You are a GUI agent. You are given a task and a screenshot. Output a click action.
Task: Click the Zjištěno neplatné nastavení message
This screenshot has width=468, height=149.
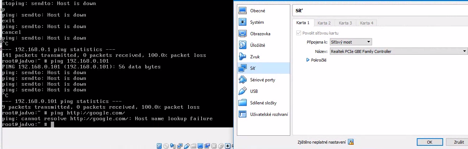pyautogui.click(x=322, y=142)
